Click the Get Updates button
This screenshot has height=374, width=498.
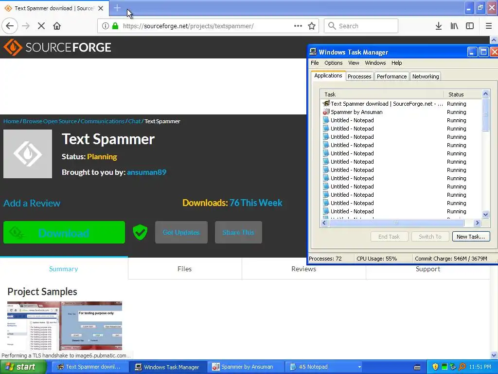[x=181, y=232]
